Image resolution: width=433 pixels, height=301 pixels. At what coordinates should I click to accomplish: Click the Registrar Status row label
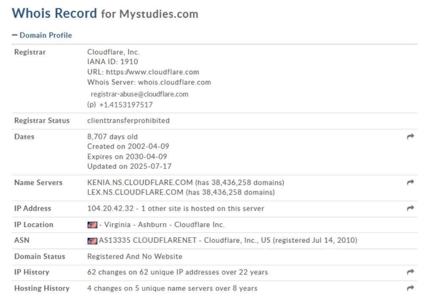click(42, 120)
